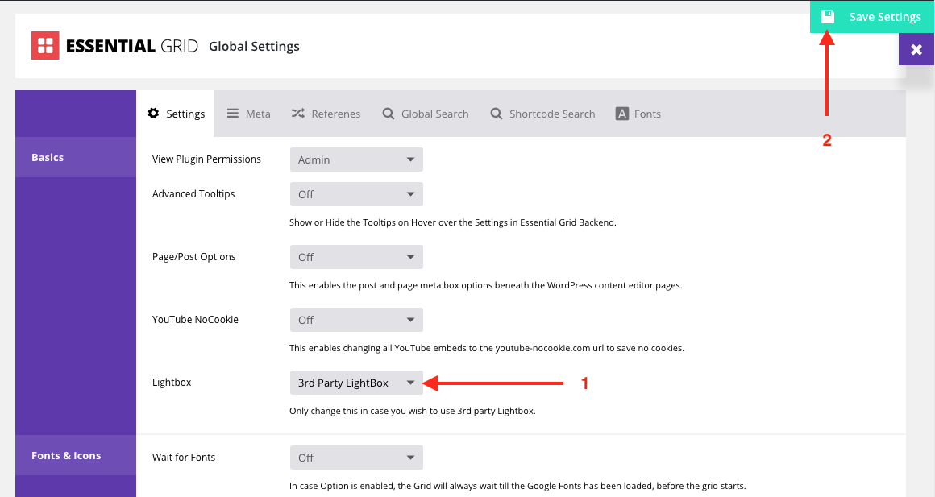Expand the Wait for Fonts dropdown
The height and width of the screenshot is (497, 935).
[x=356, y=458]
